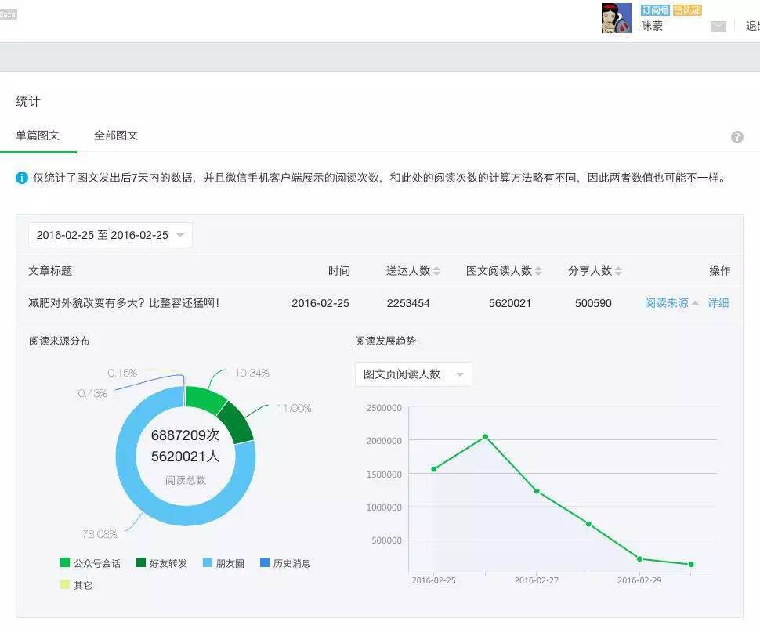The image size is (760, 632).
Task: Toggle 公众号会话 legend item
Action: pyautogui.click(x=90, y=563)
